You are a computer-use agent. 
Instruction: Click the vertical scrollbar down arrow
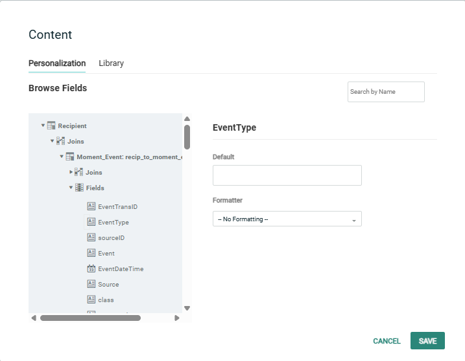point(187,309)
